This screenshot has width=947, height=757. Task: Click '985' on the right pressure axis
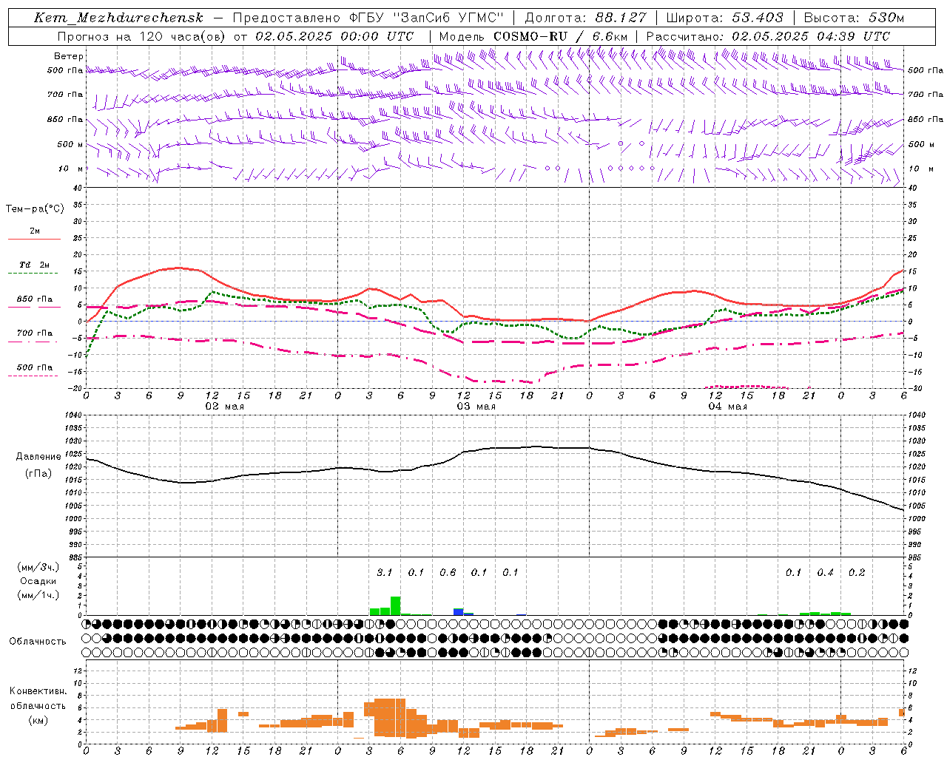point(916,557)
